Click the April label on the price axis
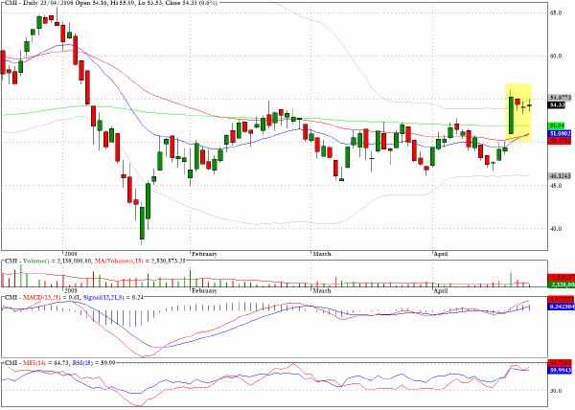Image resolution: width=575 pixels, height=410 pixels. pos(441,254)
